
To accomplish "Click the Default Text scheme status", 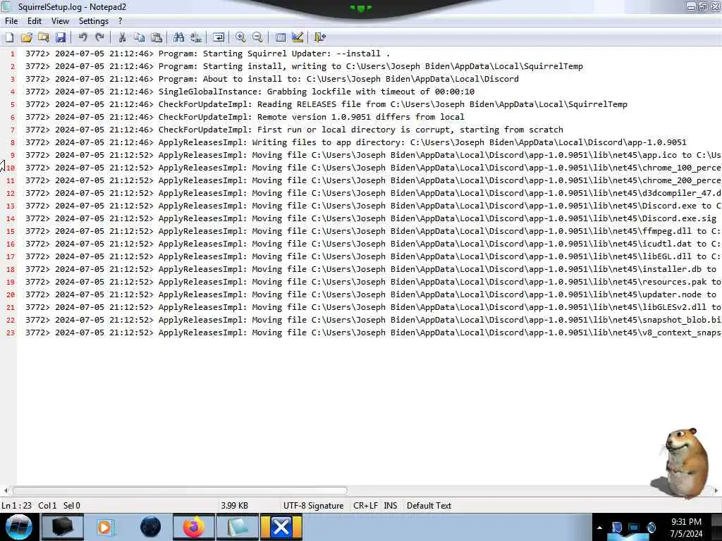I will 429,506.
